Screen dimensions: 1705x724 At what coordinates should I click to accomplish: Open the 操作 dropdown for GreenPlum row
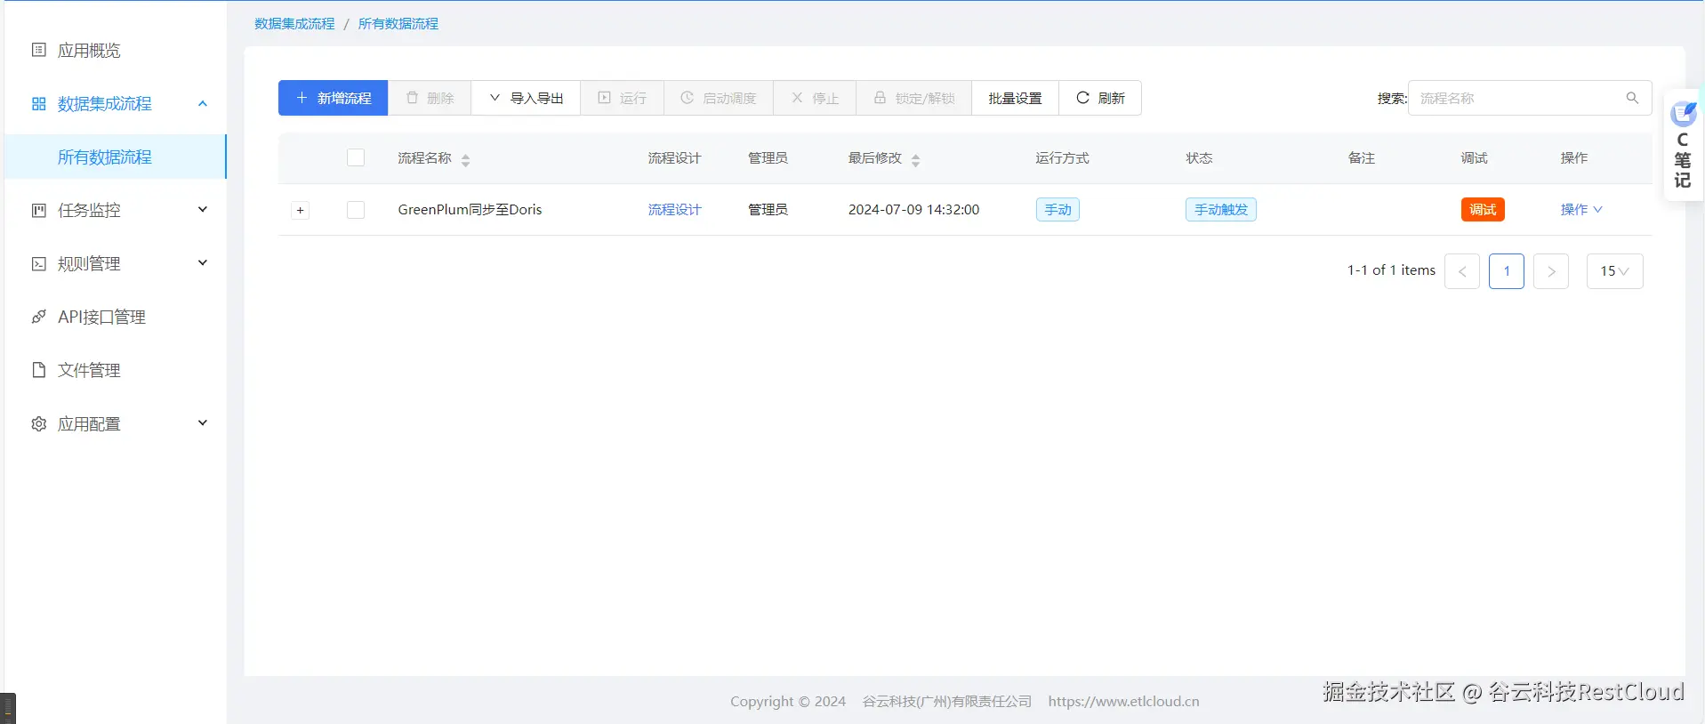pos(1581,210)
